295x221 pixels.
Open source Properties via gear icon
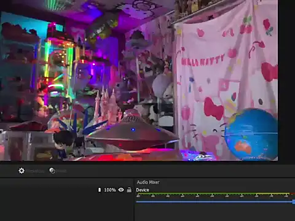click(22, 171)
